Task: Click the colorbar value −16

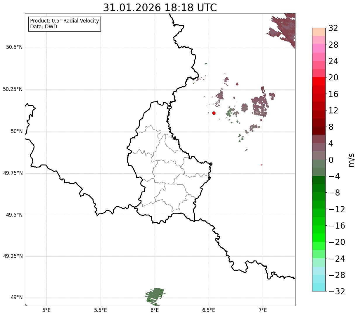Action: (336, 226)
